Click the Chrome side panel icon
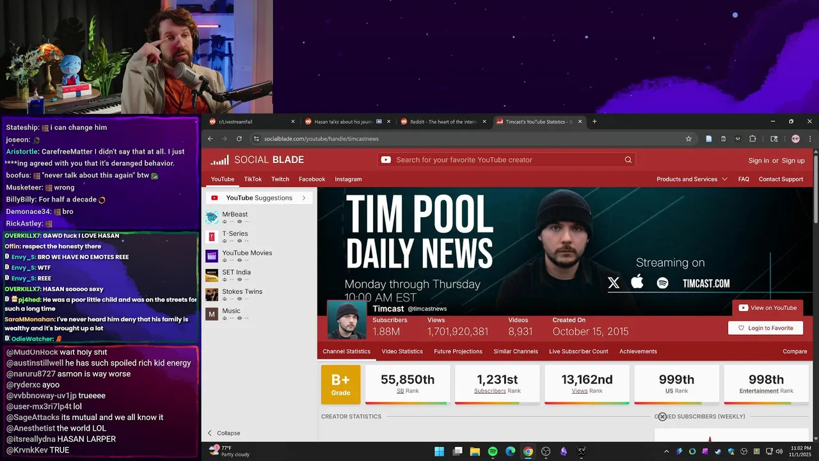Screen dimensions: 819x461 click(x=774, y=138)
